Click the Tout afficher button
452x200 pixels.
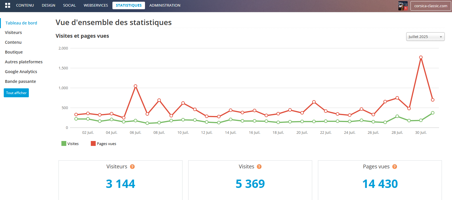coord(16,93)
